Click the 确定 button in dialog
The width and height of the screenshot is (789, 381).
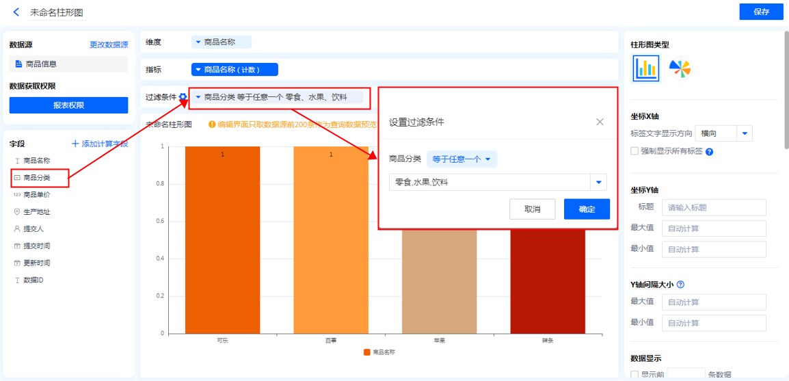(586, 209)
